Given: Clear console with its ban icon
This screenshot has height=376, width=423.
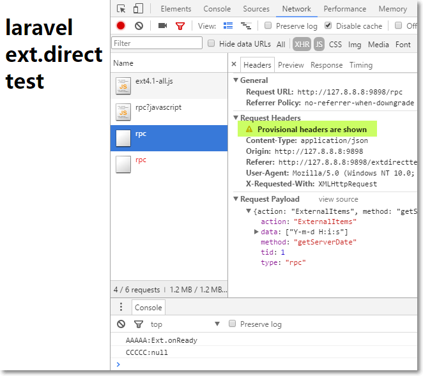Looking at the screenshot, I should 121,324.
